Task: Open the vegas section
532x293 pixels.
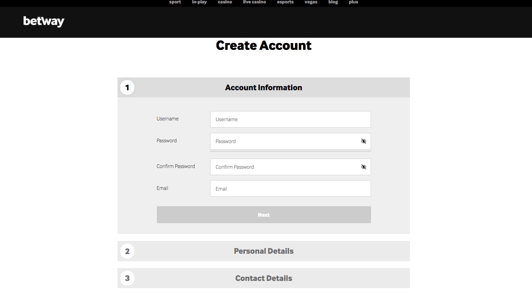Action: [x=311, y=2]
